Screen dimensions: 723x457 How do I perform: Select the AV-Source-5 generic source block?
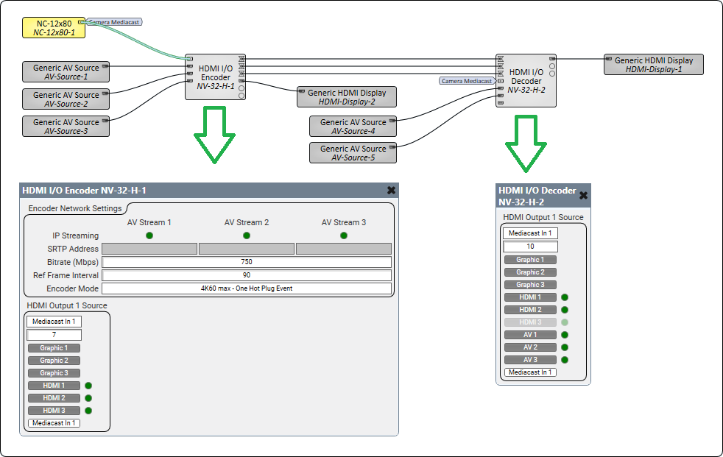coord(353,153)
